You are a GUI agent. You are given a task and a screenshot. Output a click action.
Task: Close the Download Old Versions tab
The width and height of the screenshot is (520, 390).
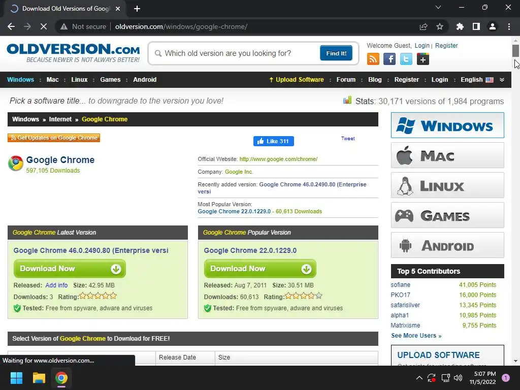coord(118,9)
